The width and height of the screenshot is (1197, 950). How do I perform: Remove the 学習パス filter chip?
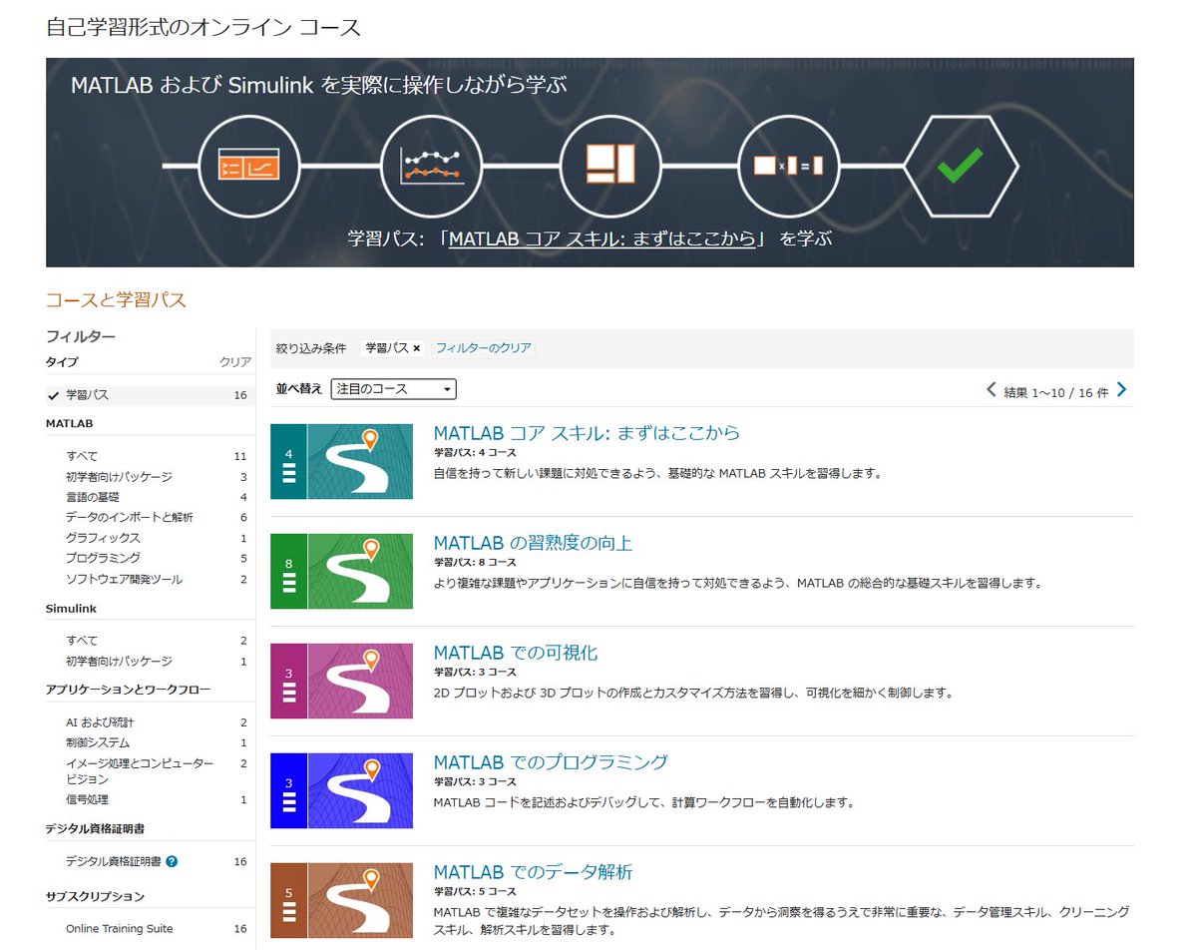pyautogui.click(x=417, y=348)
